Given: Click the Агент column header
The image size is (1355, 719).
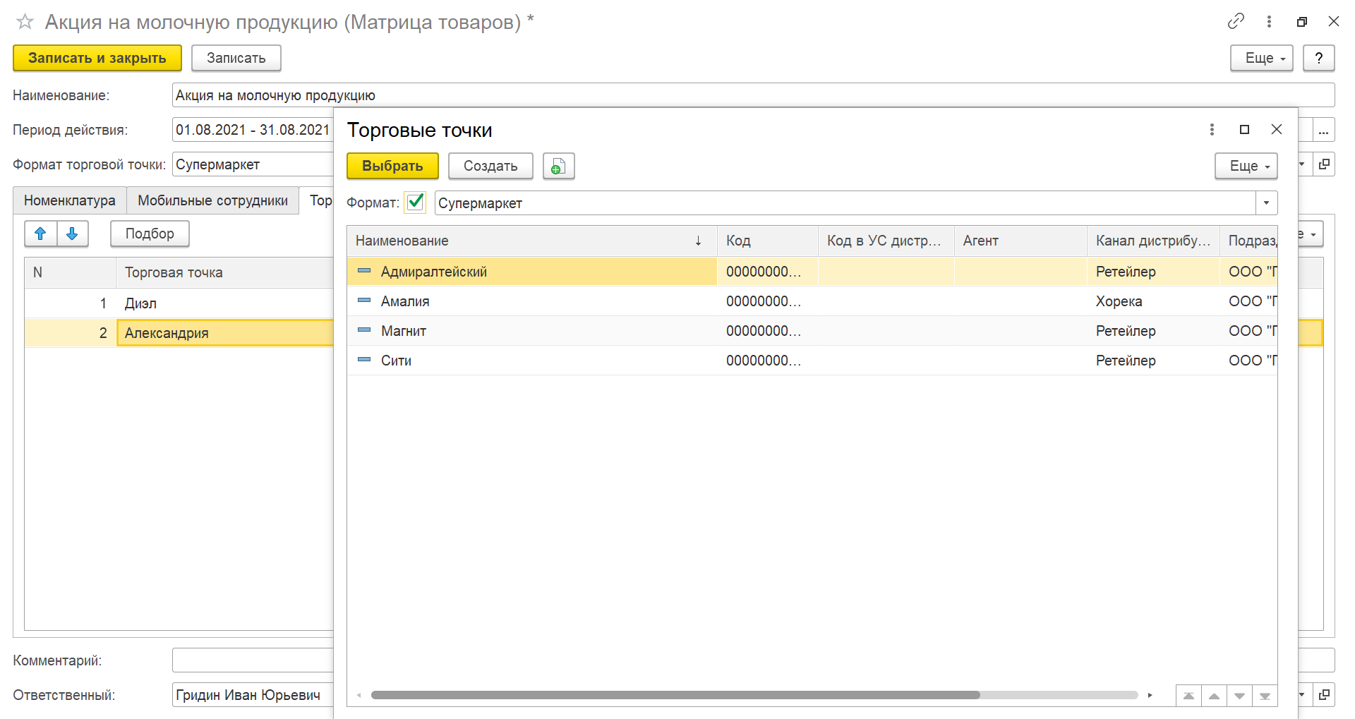Looking at the screenshot, I should tap(1020, 241).
